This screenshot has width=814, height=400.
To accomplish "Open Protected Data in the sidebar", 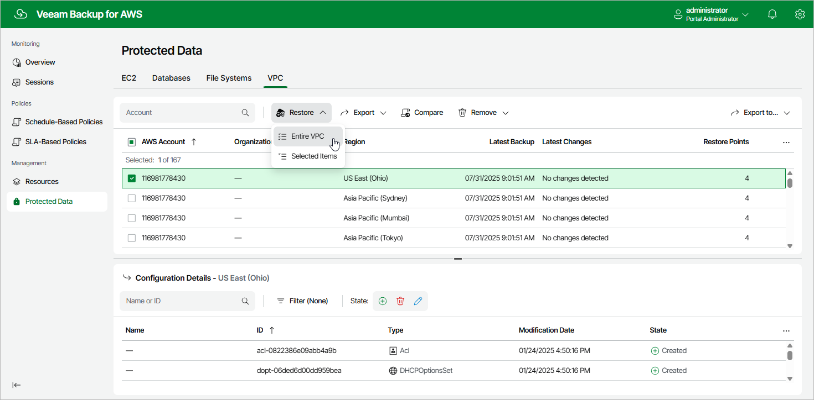I will pyautogui.click(x=57, y=202).
